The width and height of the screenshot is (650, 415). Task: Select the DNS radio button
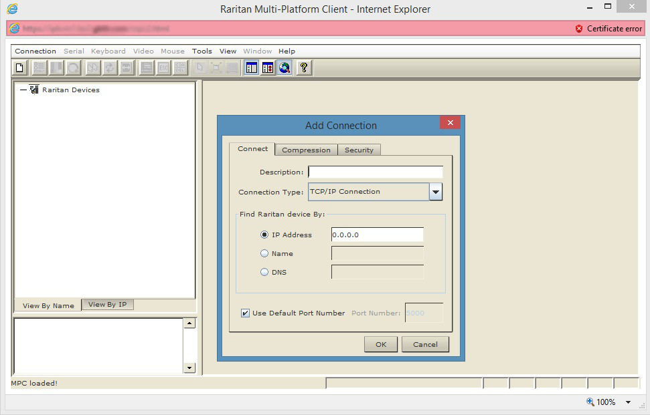pos(264,272)
